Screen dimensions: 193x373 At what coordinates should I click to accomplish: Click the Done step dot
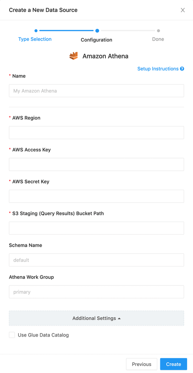point(158,31)
